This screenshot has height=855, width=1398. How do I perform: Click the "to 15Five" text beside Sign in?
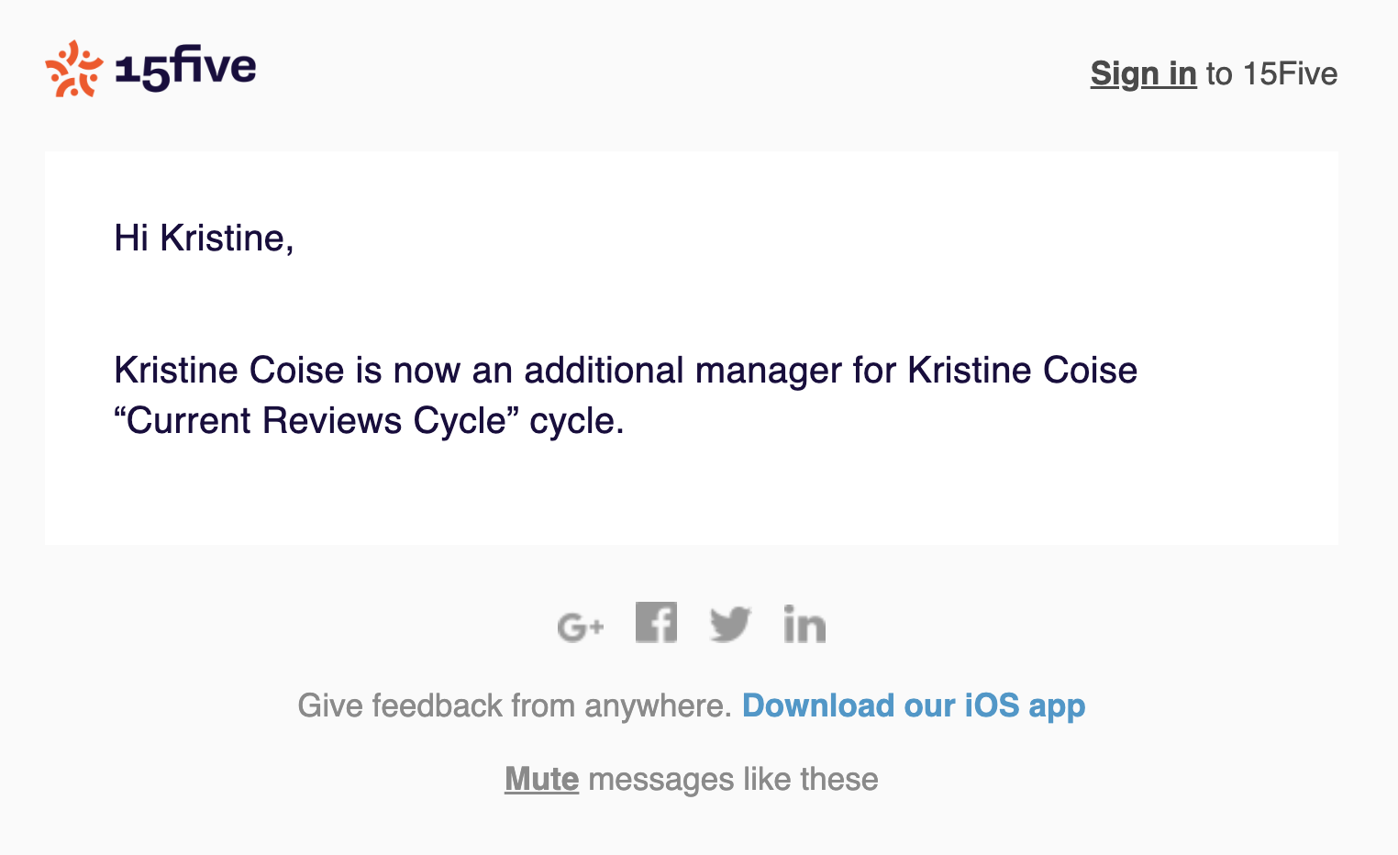(1270, 73)
